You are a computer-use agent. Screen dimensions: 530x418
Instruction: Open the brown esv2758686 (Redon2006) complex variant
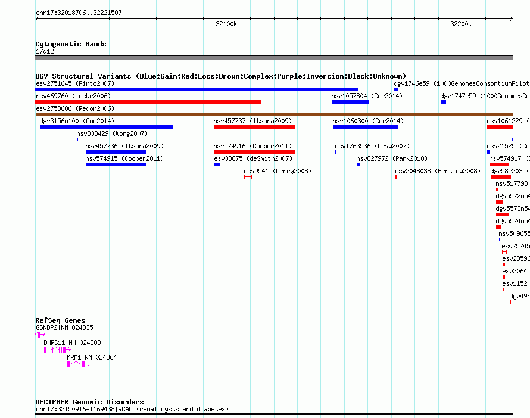tap(274, 114)
